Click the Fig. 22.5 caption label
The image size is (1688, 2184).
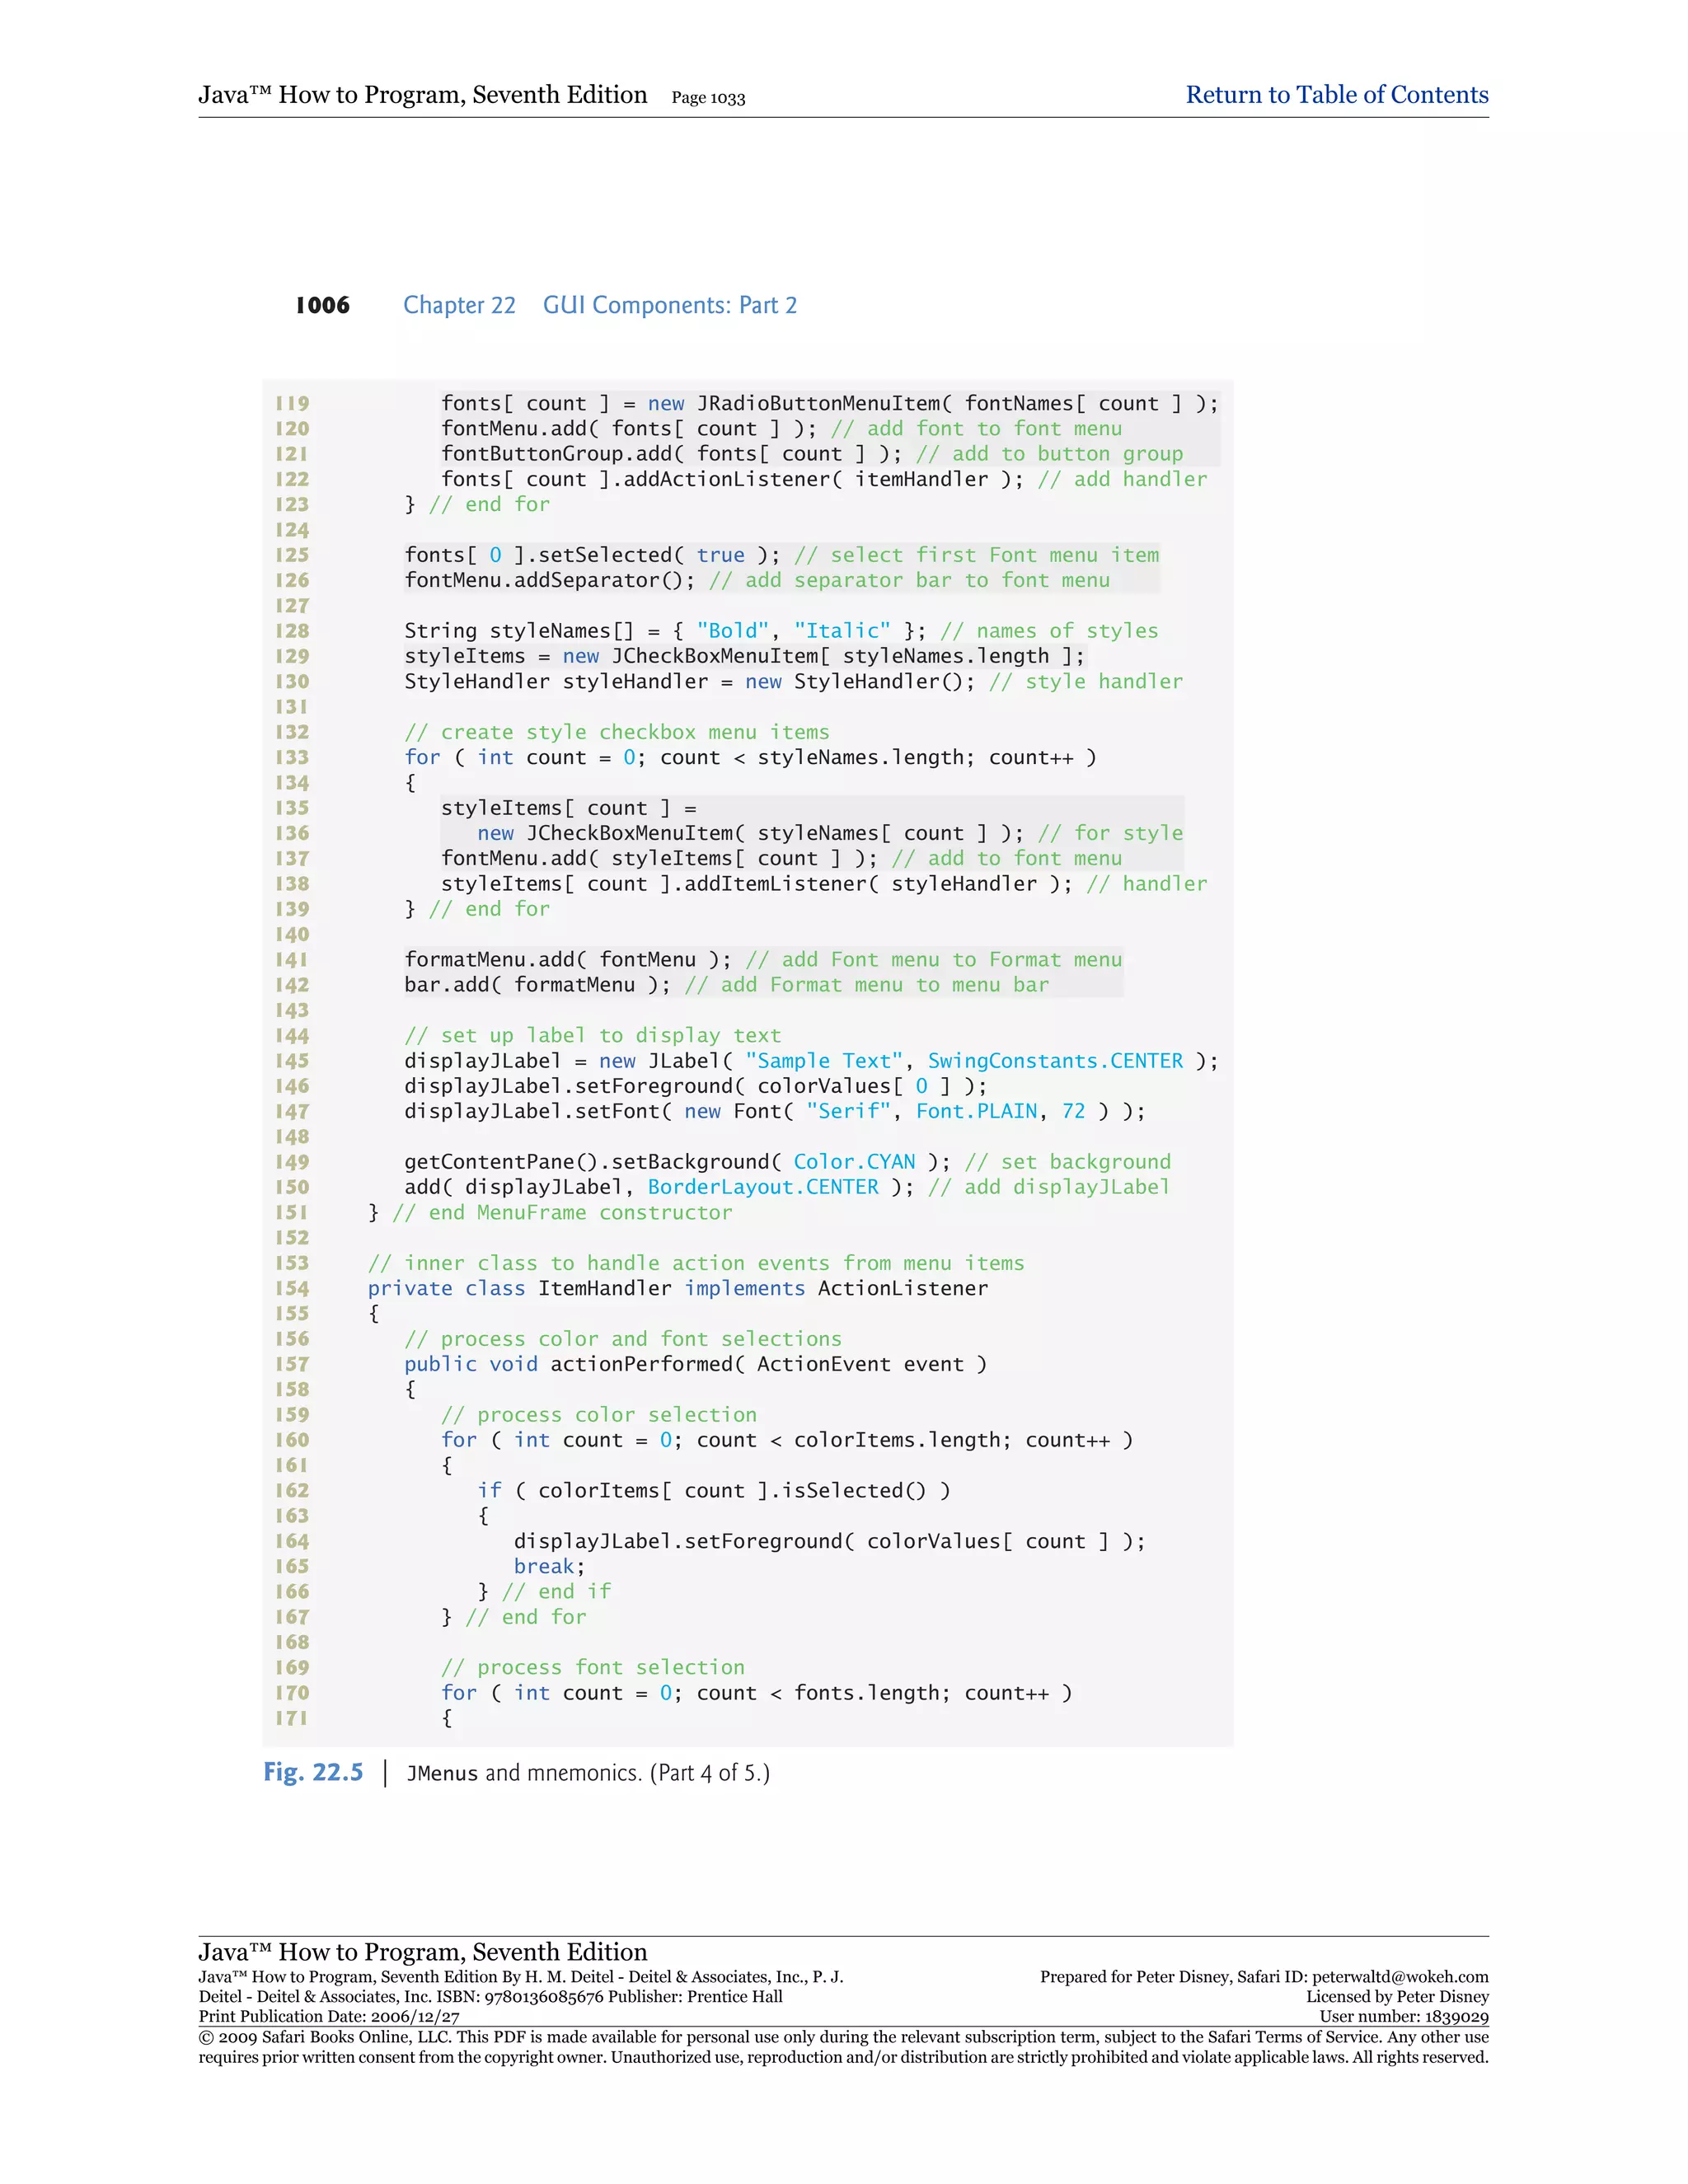pyautogui.click(x=313, y=1772)
